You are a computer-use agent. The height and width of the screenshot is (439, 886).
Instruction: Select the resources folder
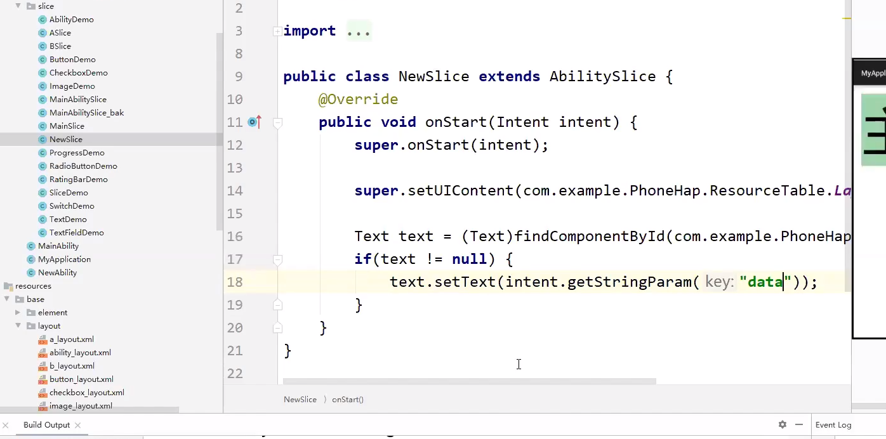[33, 286]
